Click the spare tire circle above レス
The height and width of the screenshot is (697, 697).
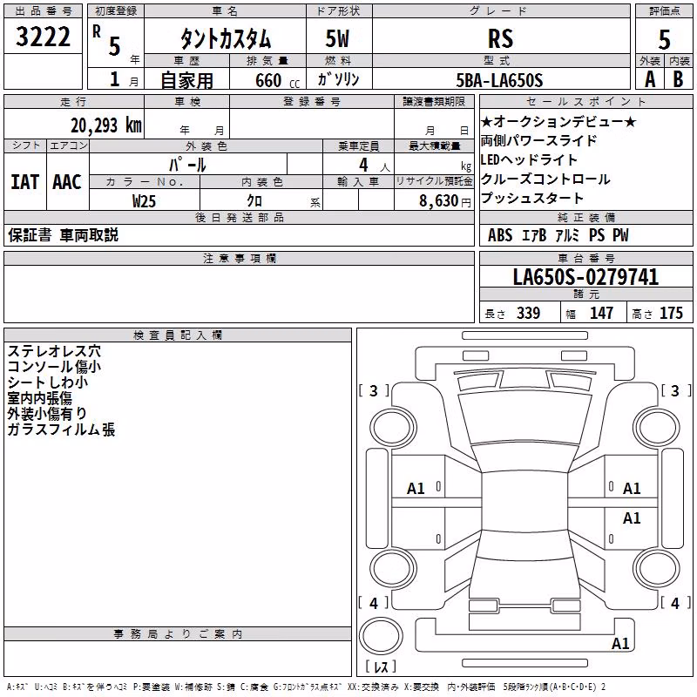(x=381, y=636)
